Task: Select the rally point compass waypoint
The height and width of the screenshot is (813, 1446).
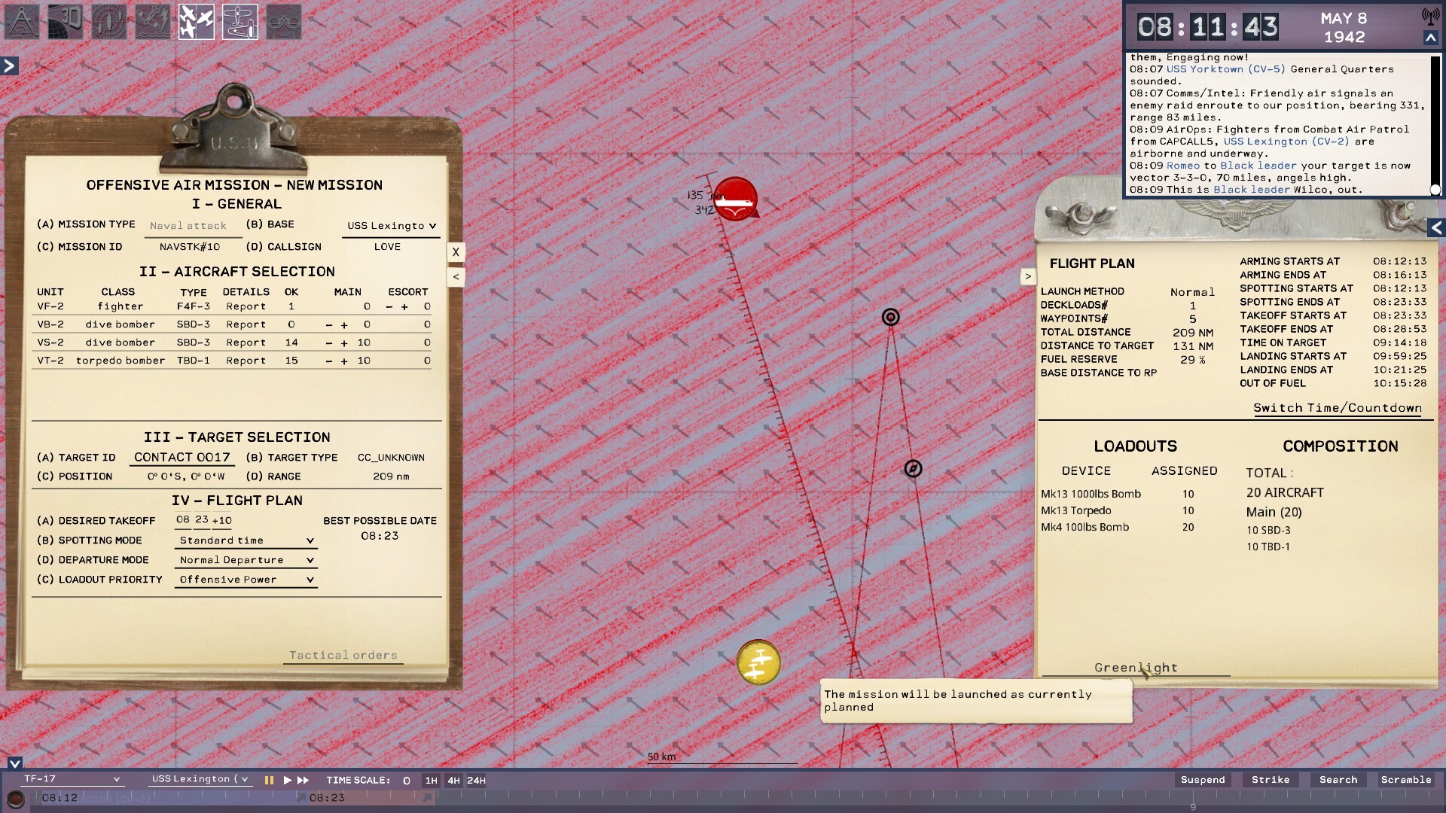Action: point(913,469)
